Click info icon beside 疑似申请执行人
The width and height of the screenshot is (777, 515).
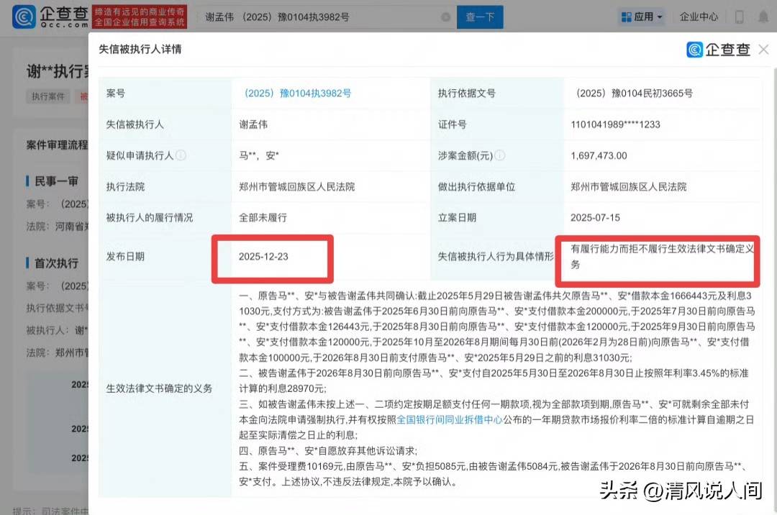[181, 155]
